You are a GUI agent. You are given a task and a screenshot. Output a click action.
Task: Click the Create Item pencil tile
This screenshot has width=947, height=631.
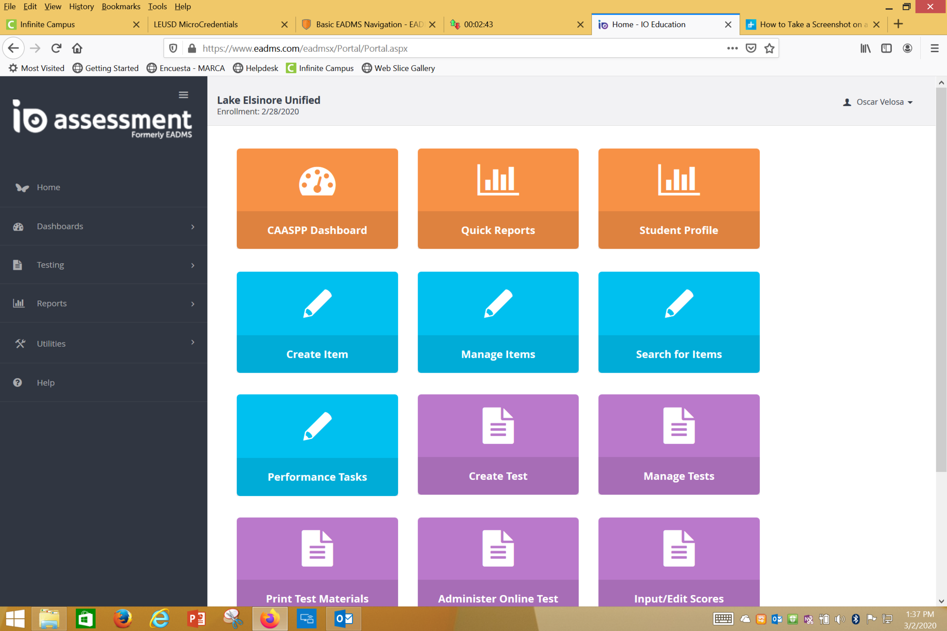pos(317,322)
